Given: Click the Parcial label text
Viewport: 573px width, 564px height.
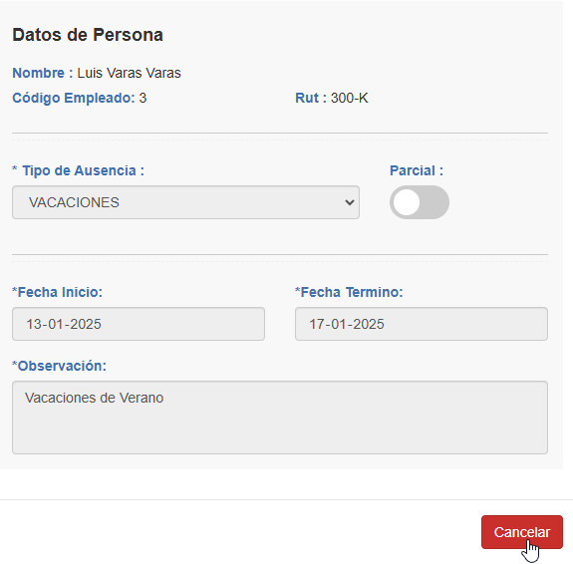Looking at the screenshot, I should tap(417, 170).
